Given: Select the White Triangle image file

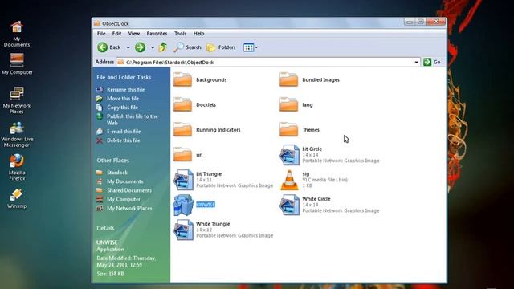Looking at the screenshot, I should pyautogui.click(x=183, y=230).
